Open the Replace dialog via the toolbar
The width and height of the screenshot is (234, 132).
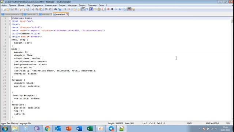(60, 9)
